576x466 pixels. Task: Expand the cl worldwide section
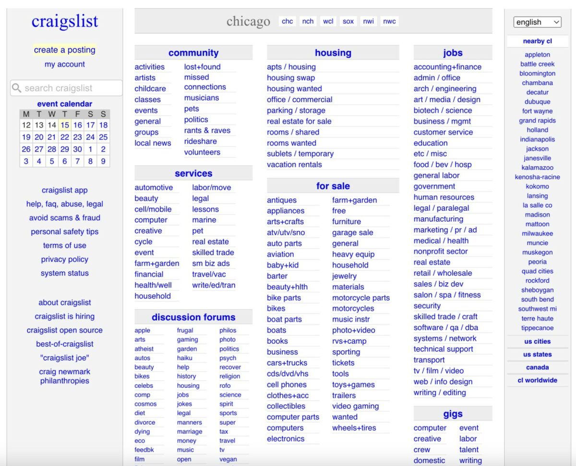(537, 381)
